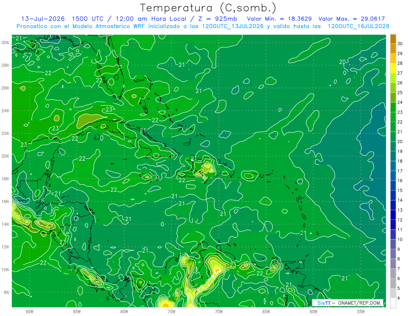Click the '90W' longitude axis label

point(29,312)
